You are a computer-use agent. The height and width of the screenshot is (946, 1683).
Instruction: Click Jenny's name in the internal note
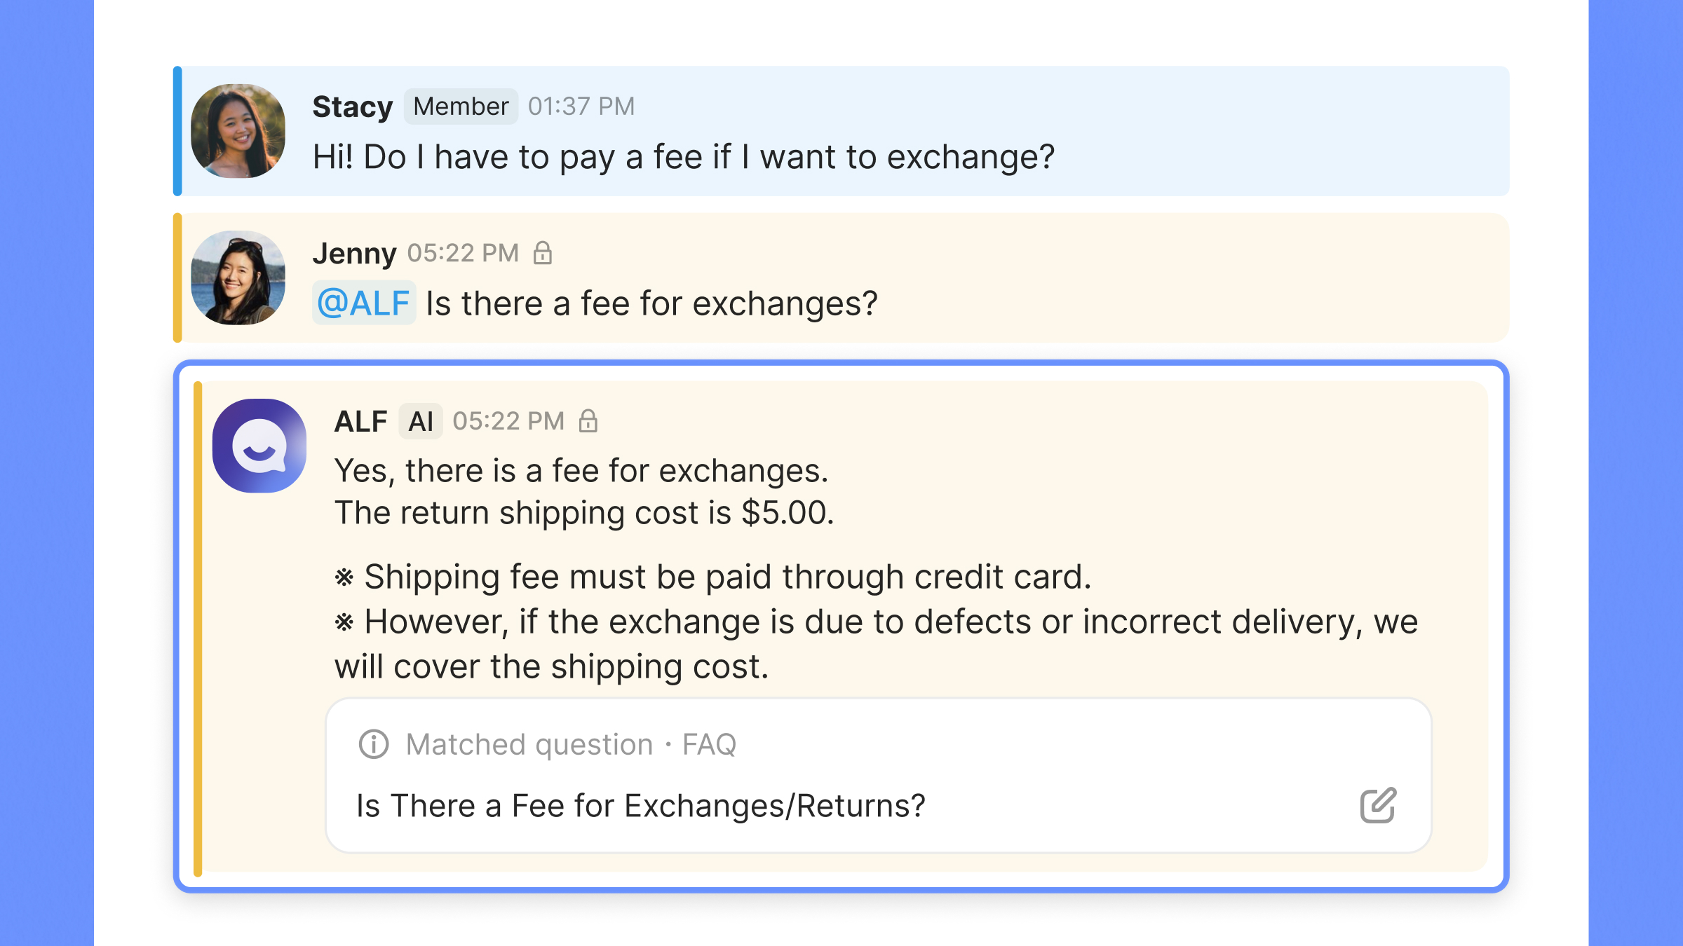354,253
